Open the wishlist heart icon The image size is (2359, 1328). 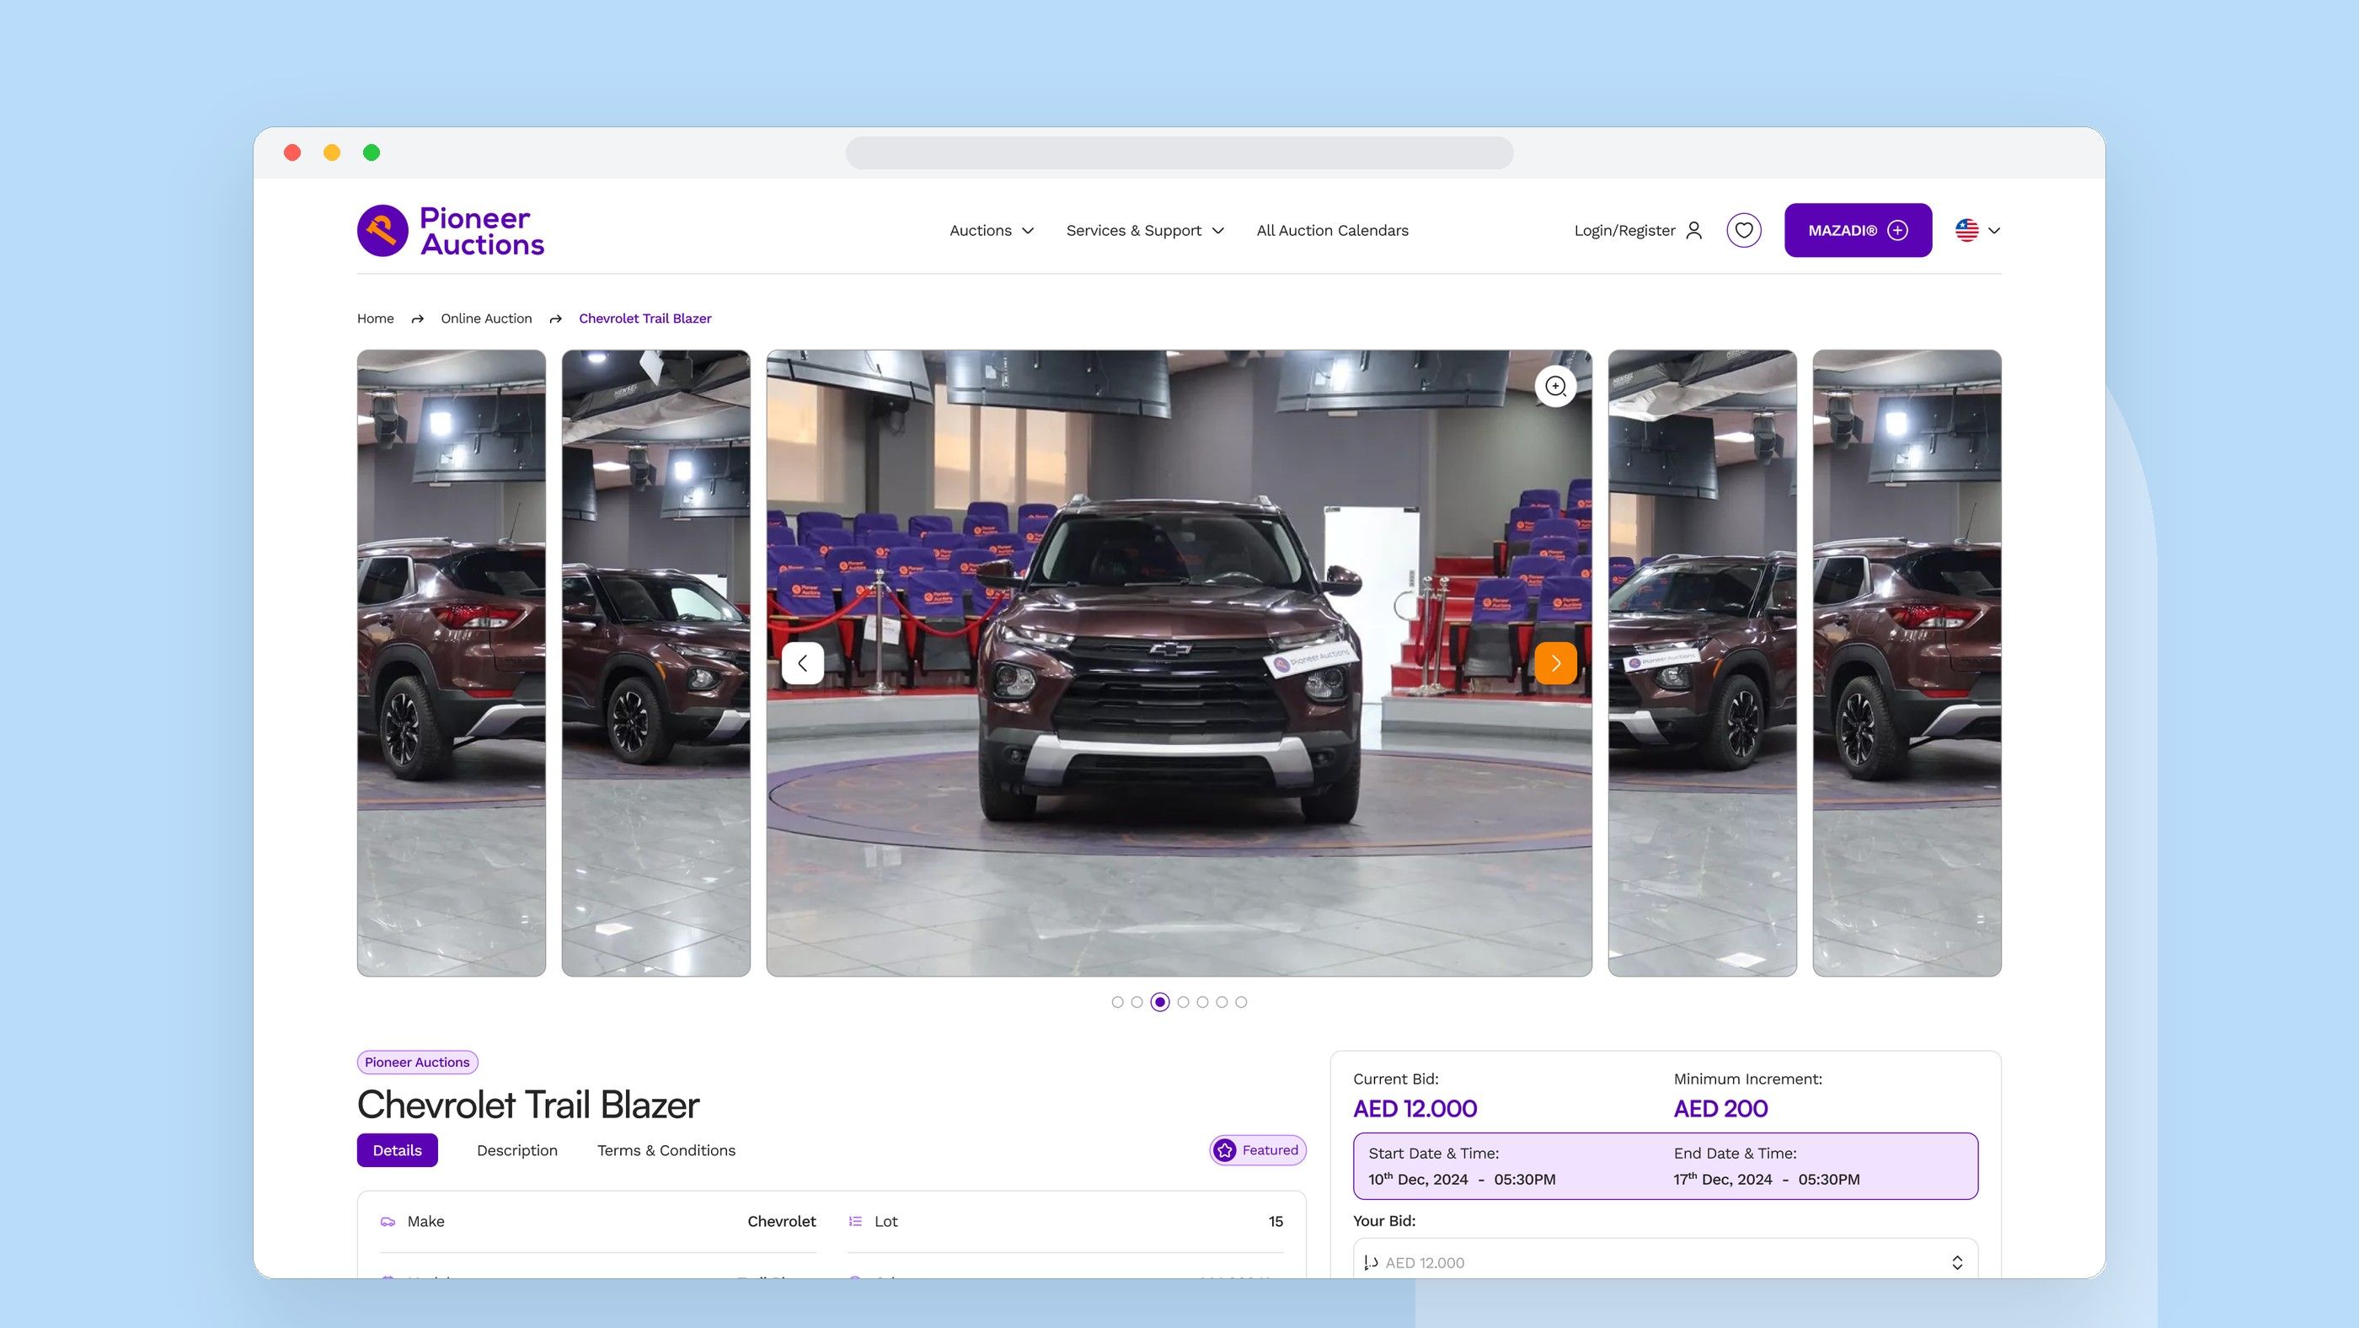click(x=1744, y=231)
